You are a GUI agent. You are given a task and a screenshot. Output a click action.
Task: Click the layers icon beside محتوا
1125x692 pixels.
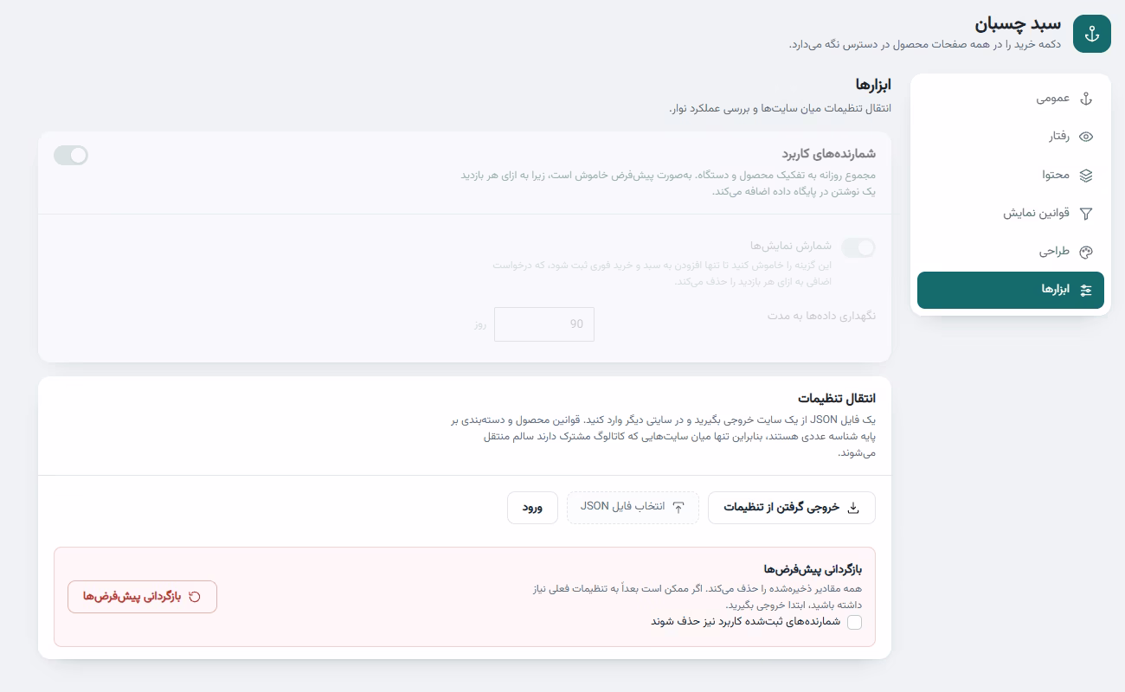coord(1087,175)
